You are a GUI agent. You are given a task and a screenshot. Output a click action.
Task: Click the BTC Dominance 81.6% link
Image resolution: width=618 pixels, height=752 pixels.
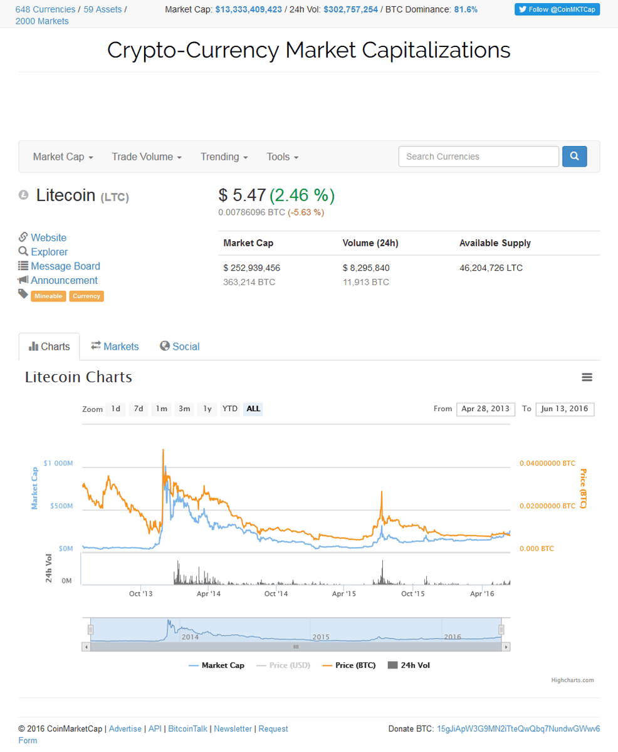(x=466, y=9)
